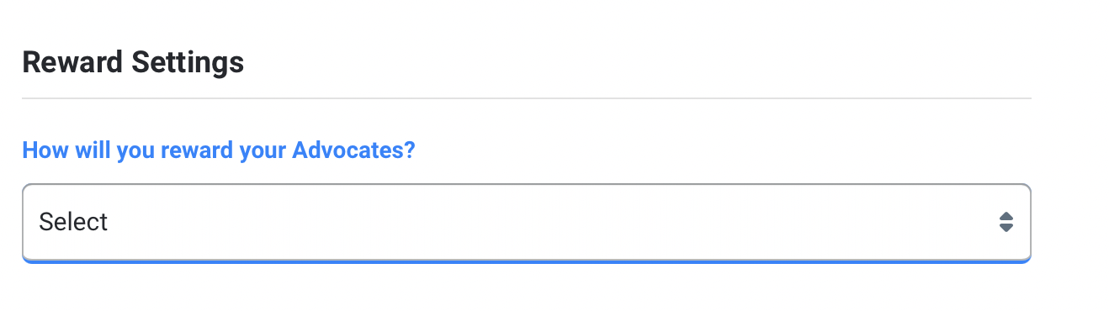Click the word 'Advocates?' in blue label
Image resolution: width=1109 pixels, height=311 pixels.
click(x=353, y=151)
